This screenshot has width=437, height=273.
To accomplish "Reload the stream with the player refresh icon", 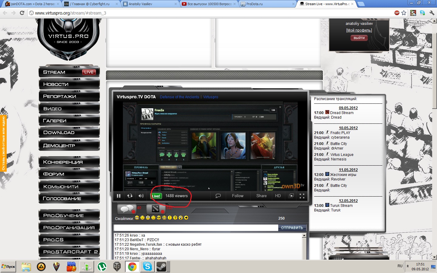I will [x=130, y=196].
